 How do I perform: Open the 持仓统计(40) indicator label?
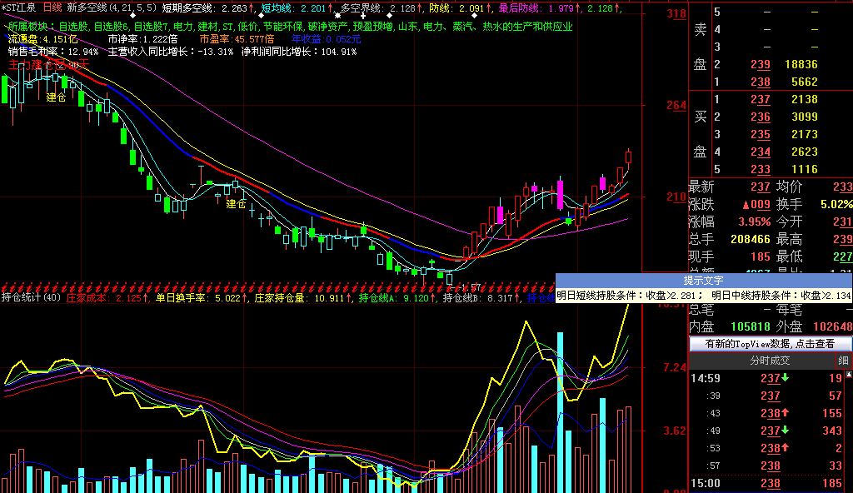coord(31,297)
